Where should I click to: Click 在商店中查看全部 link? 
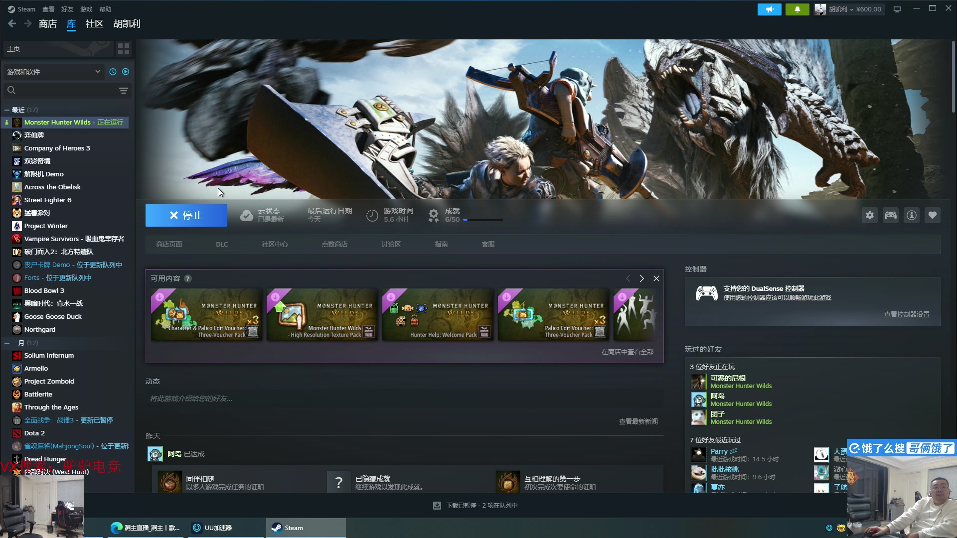tap(627, 352)
